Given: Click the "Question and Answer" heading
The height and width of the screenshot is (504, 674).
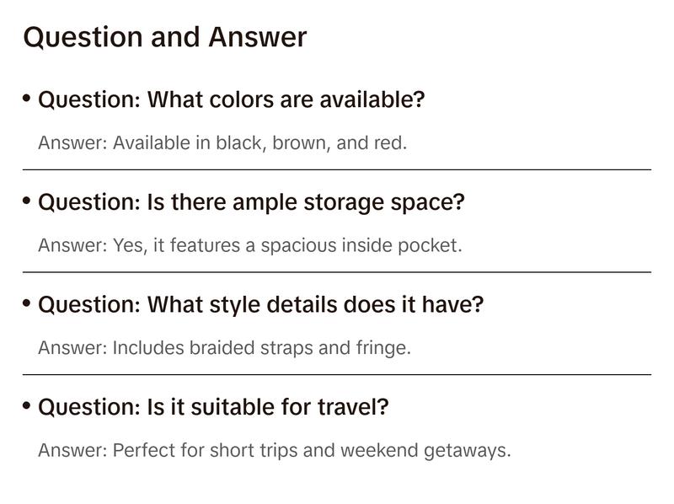Looking at the screenshot, I should point(165,38).
